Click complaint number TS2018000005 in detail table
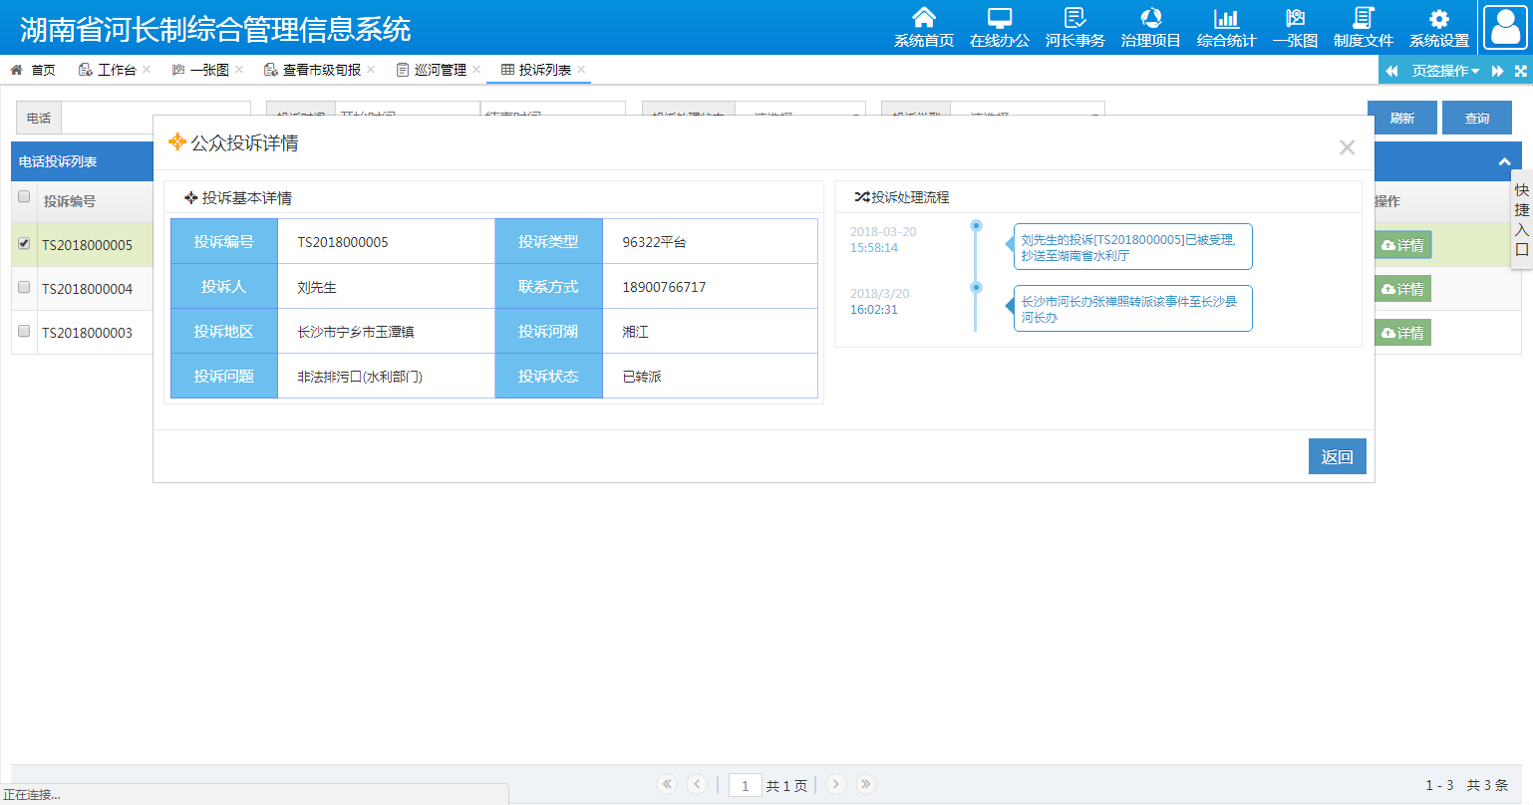 click(x=343, y=242)
